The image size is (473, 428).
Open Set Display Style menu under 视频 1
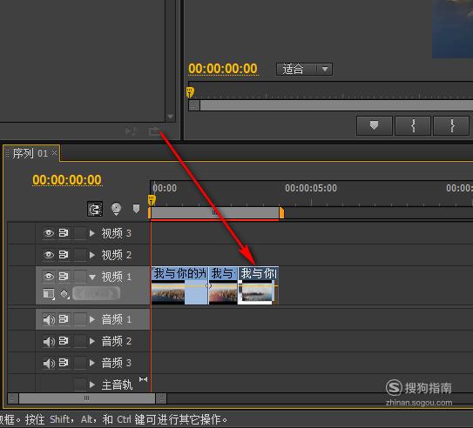49,293
